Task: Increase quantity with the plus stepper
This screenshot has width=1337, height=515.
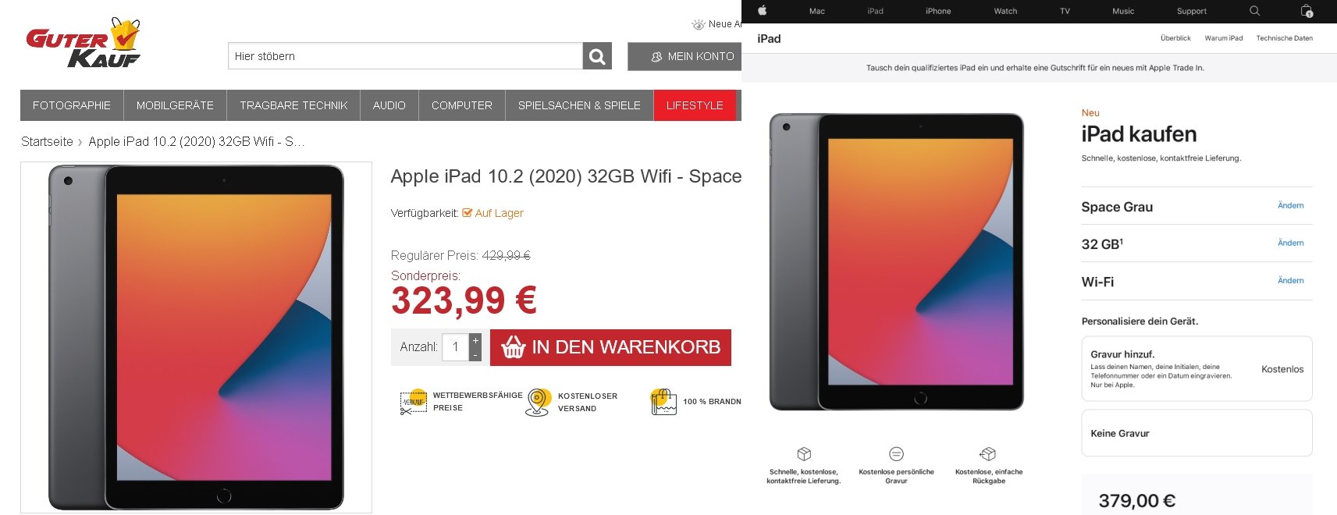Action: tap(475, 340)
